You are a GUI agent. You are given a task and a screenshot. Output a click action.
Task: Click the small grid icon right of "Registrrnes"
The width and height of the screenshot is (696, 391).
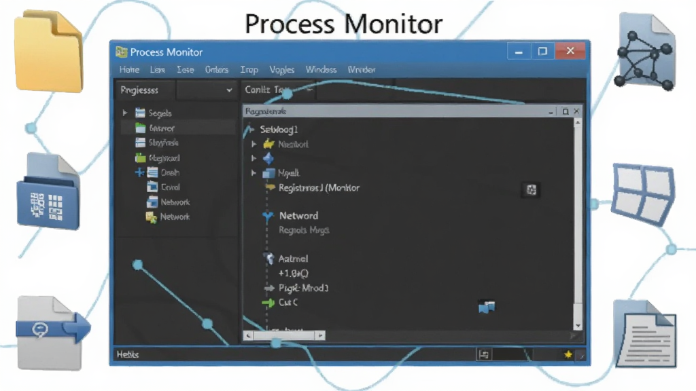532,190
